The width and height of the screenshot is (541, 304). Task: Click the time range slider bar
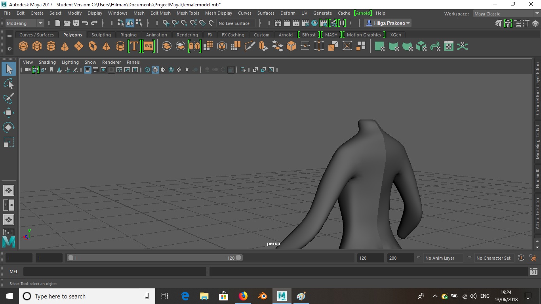[x=154, y=258]
